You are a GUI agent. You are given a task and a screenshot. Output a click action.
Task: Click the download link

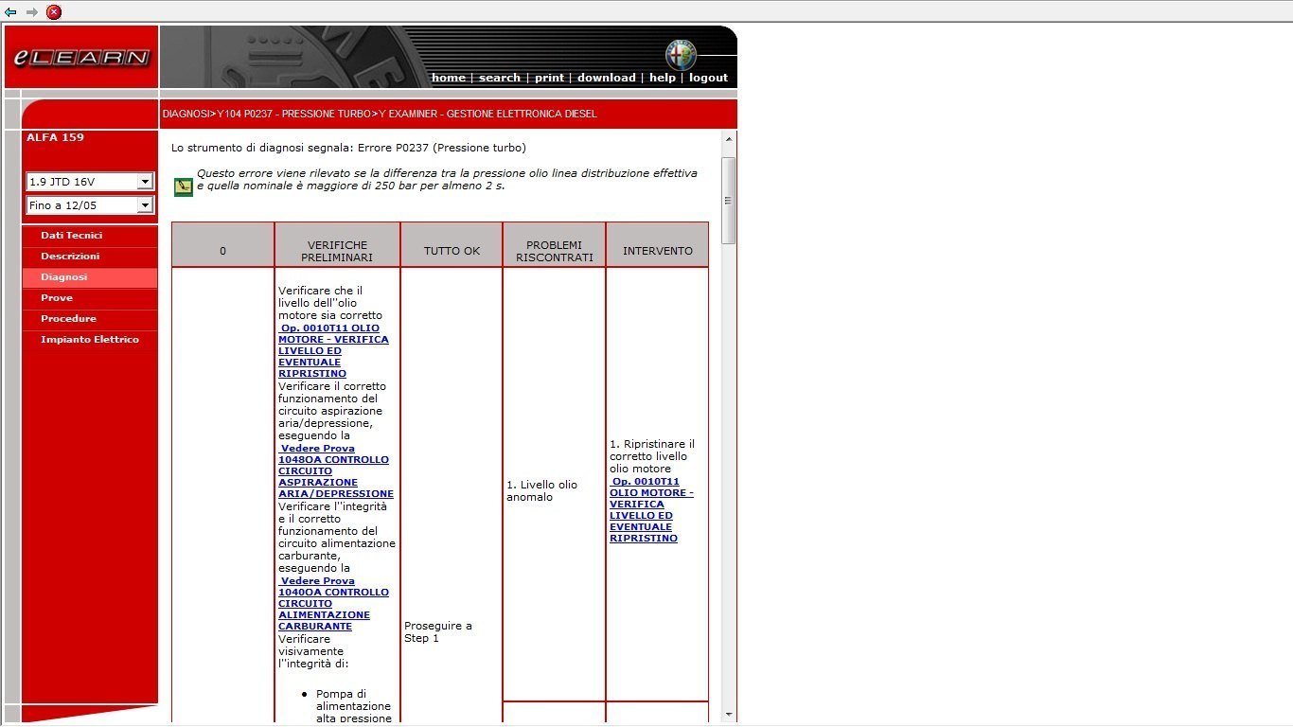click(607, 78)
